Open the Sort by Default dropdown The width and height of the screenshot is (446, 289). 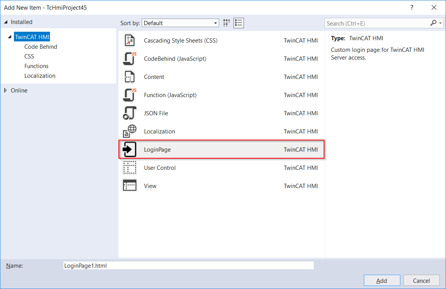180,23
